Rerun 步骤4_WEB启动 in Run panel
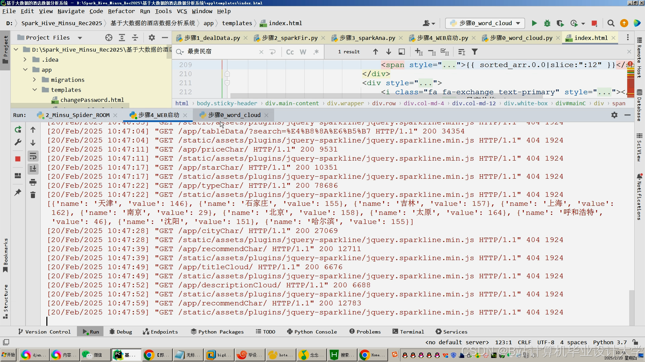Viewport: 645px width, 362px height. tap(18, 130)
